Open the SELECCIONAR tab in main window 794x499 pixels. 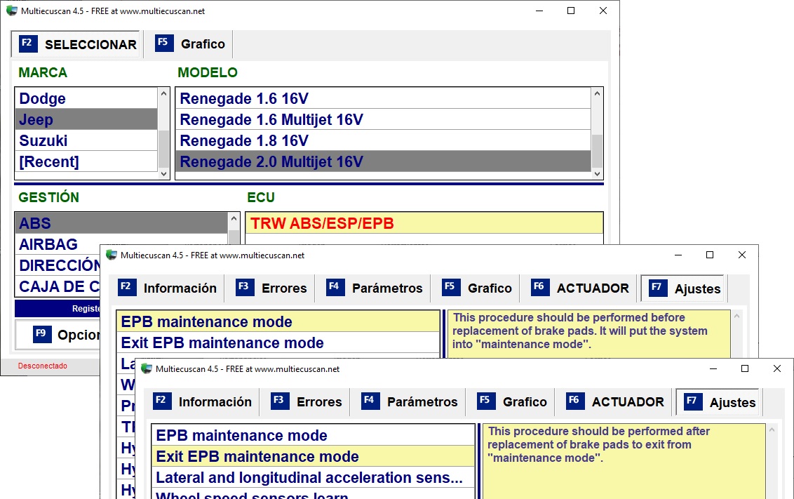(76, 44)
